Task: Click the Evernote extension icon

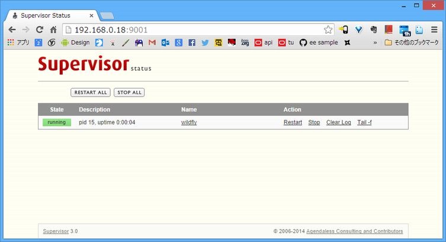Action: 374,30
